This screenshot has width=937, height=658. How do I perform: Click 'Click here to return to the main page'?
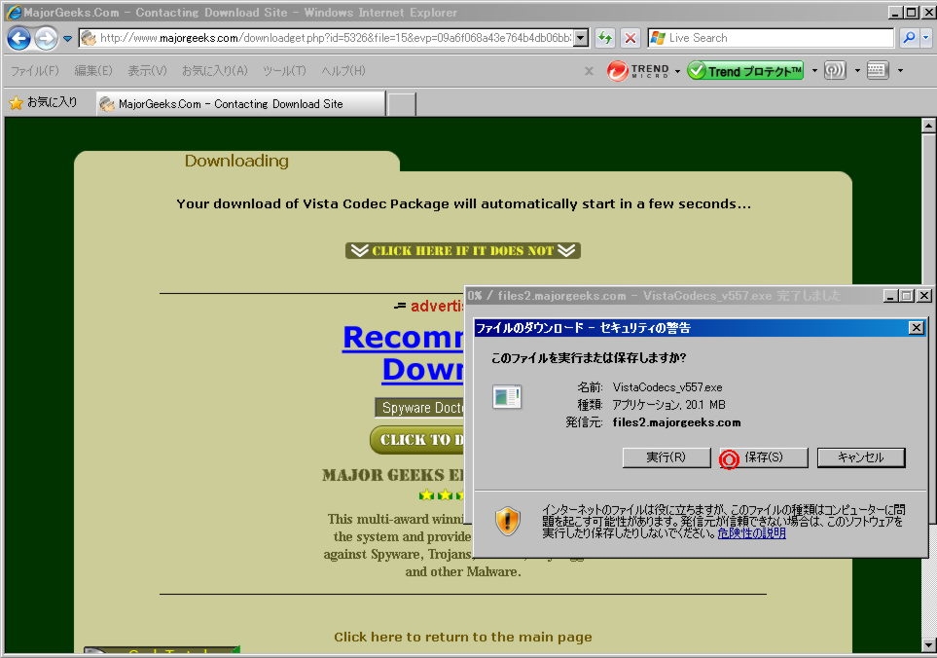pyautogui.click(x=463, y=638)
